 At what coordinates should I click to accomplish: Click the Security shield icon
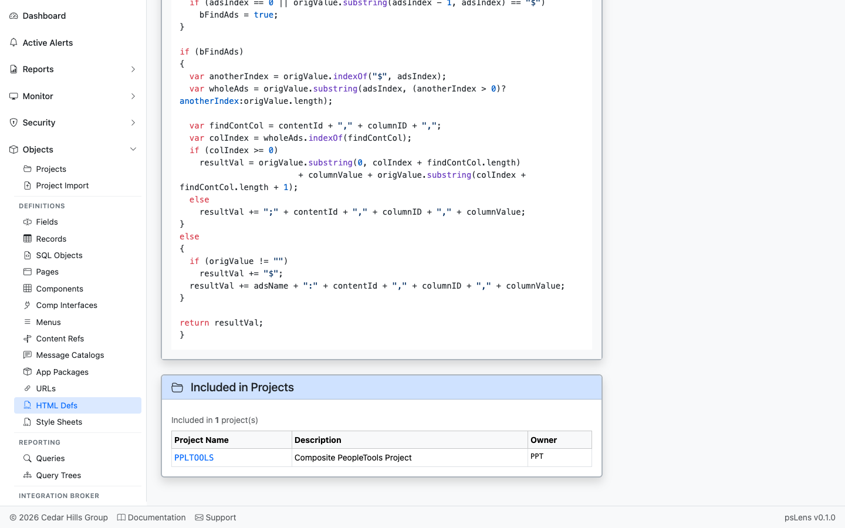point(13,123)
